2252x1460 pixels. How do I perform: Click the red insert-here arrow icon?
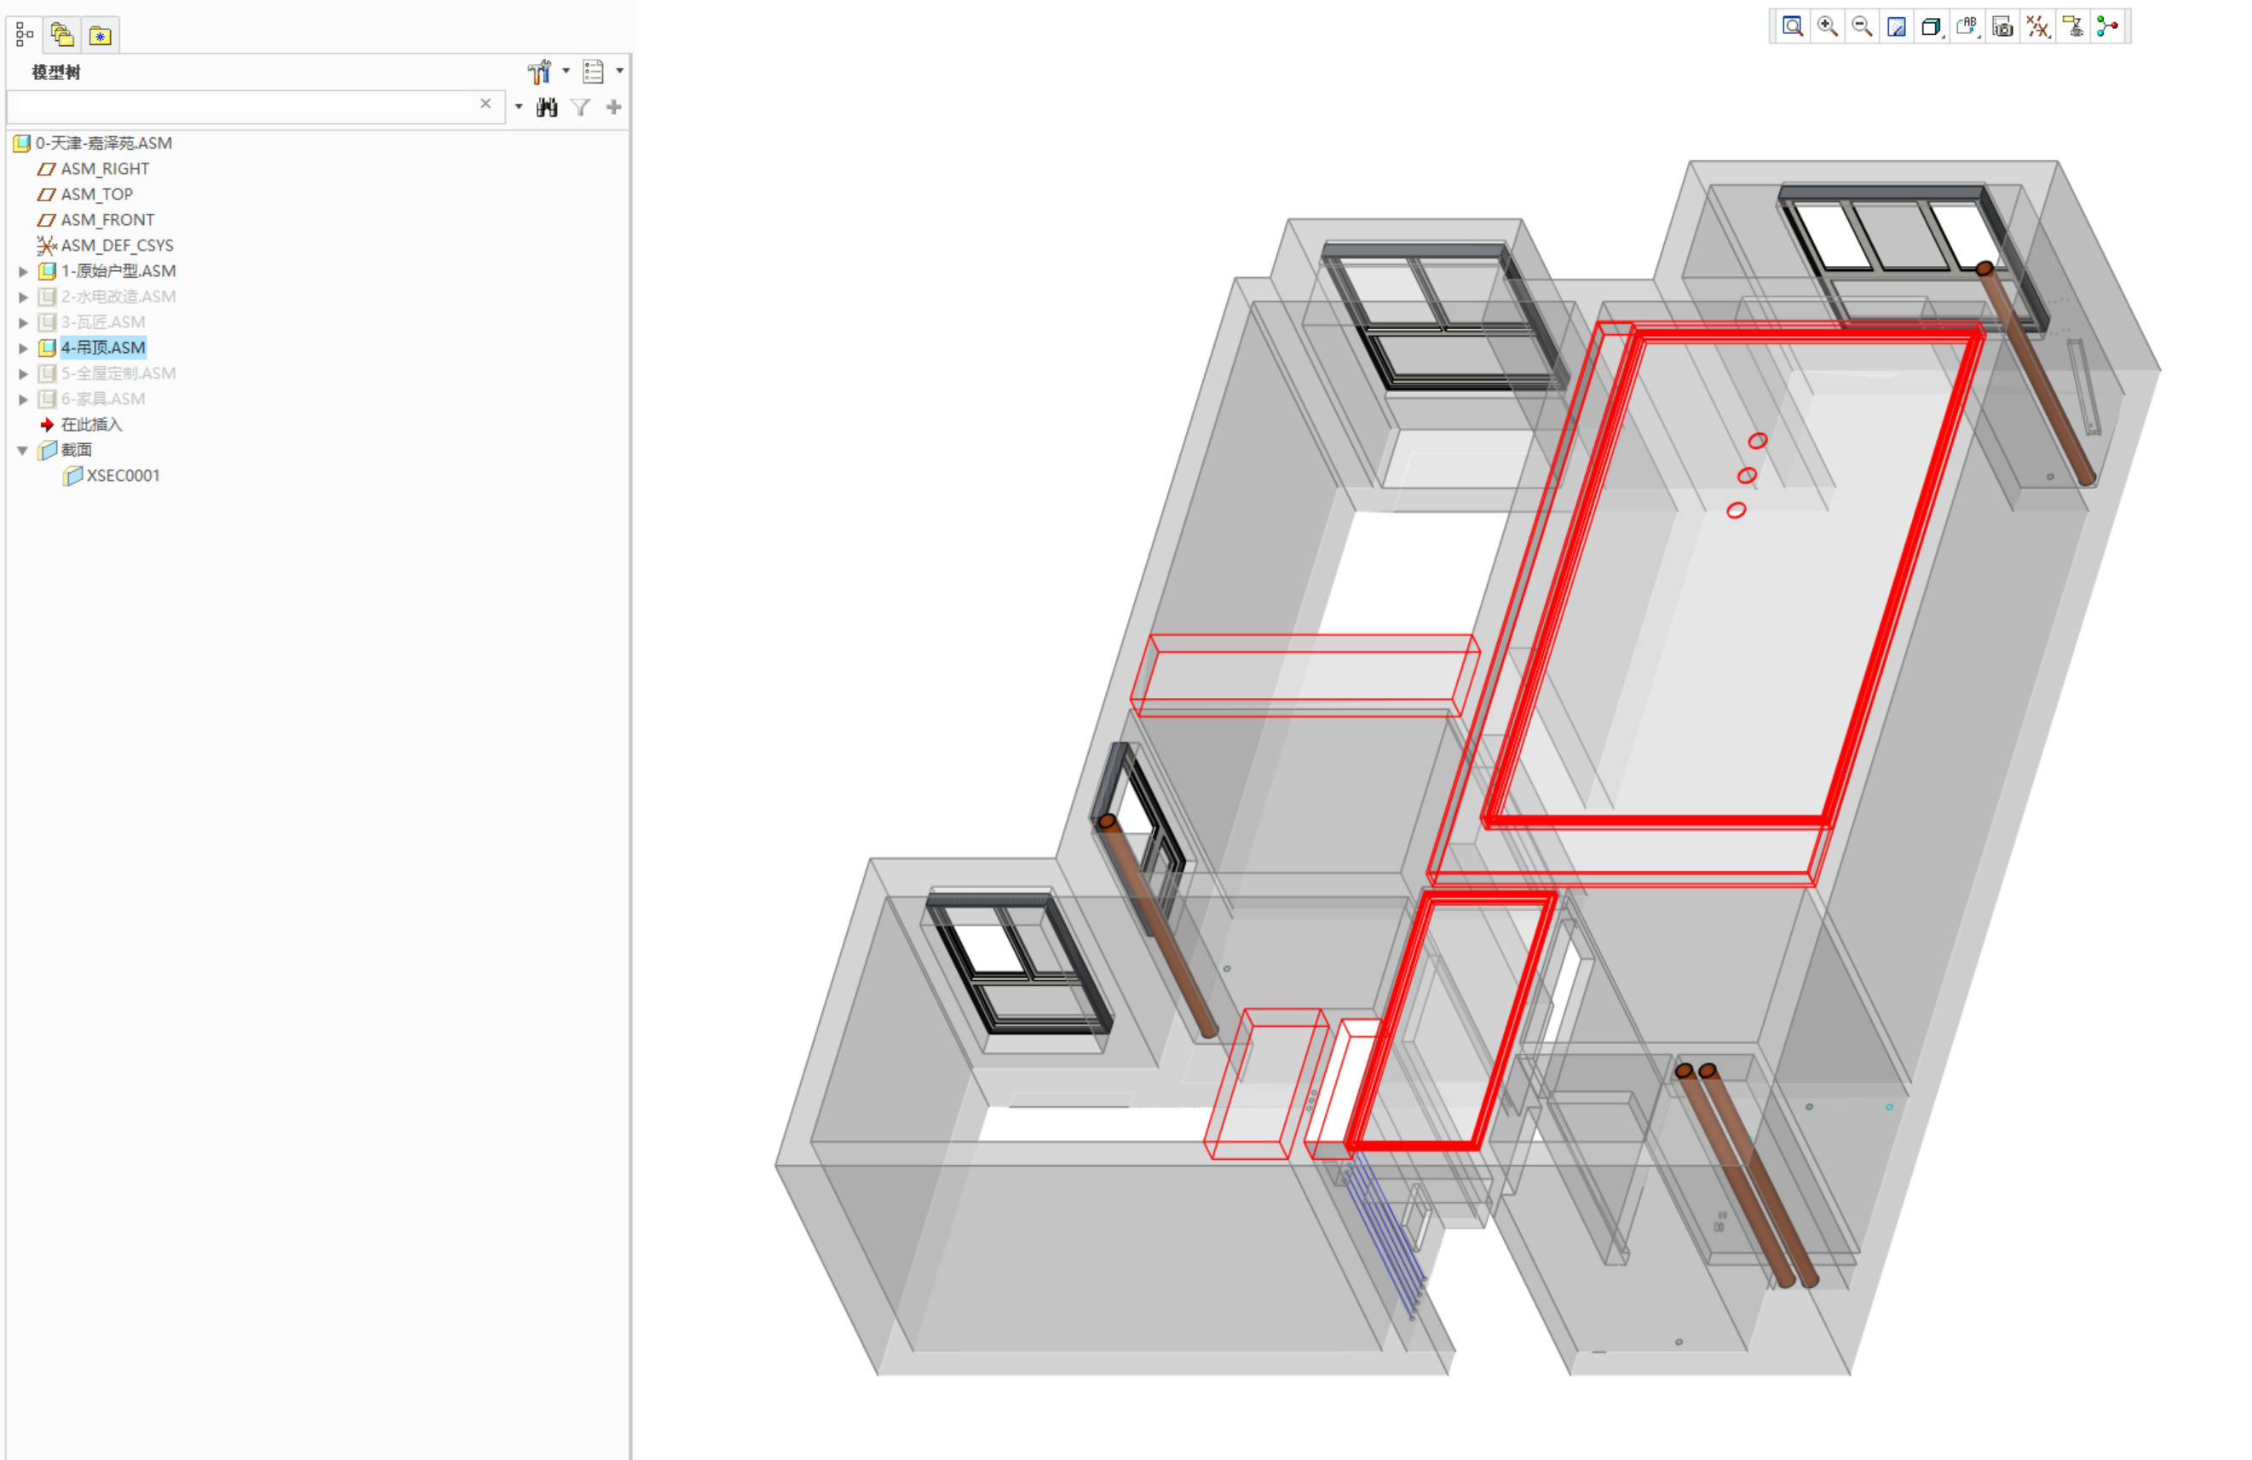(x=46, y=424)
